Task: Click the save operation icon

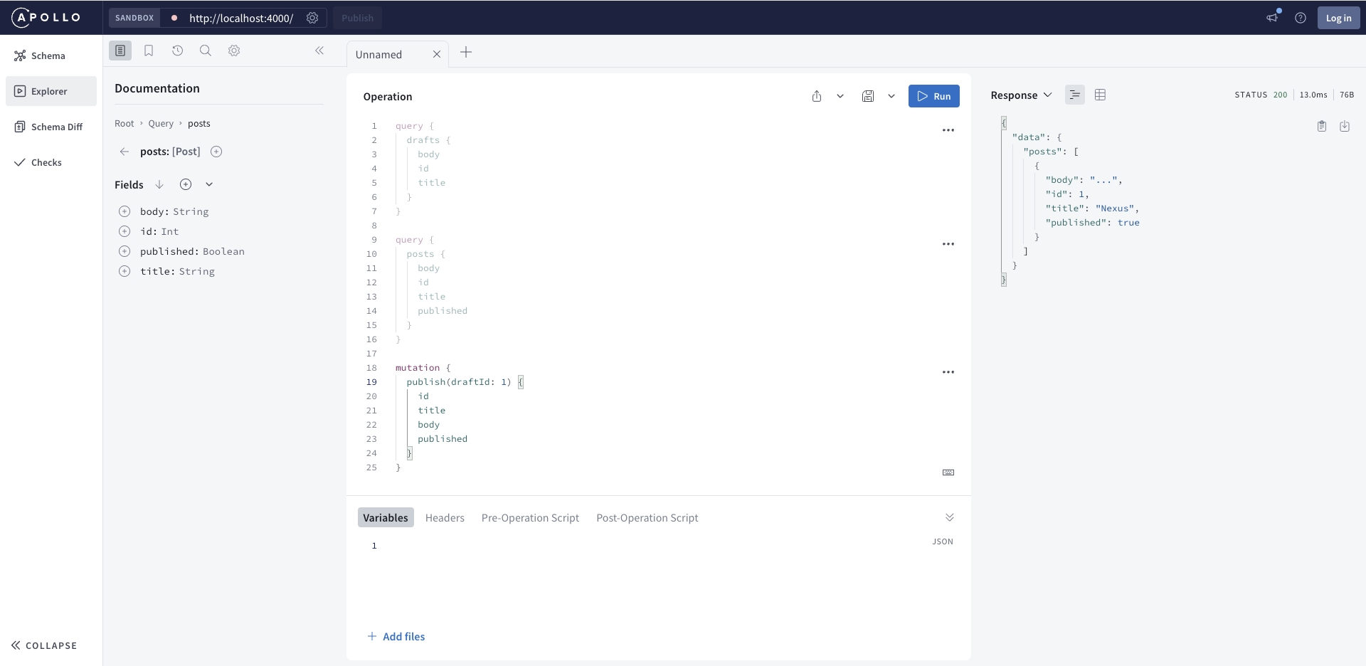Action: click(x=868, y=96)
